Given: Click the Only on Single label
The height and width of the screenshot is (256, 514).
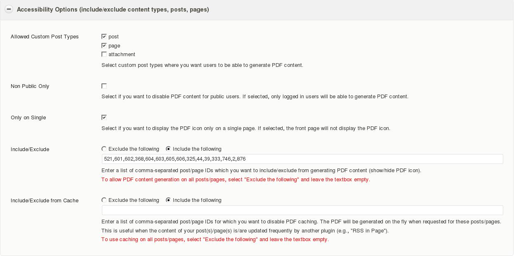Looking at the screenshot, I should (28, 118).
